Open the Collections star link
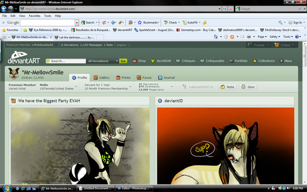Screen dimensions: 307x192 pos(263,61)
